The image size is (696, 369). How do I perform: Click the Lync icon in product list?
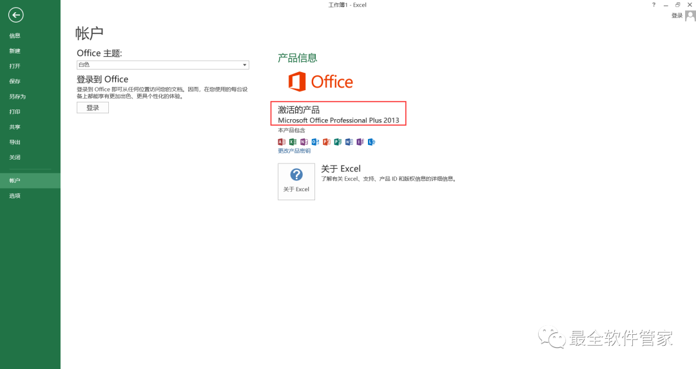372,142
